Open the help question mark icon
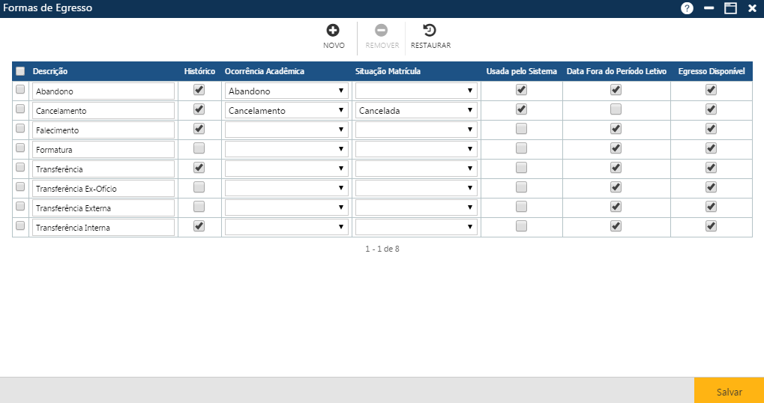 687,8
